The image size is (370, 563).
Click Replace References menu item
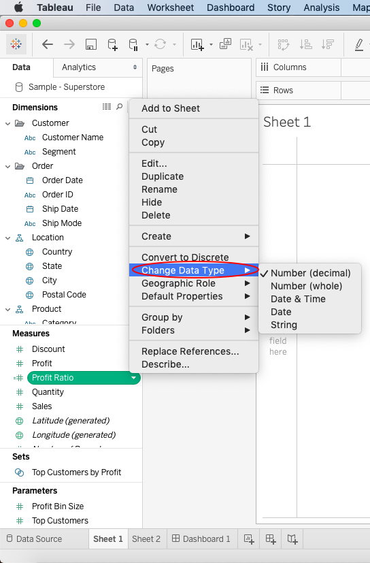194,351
